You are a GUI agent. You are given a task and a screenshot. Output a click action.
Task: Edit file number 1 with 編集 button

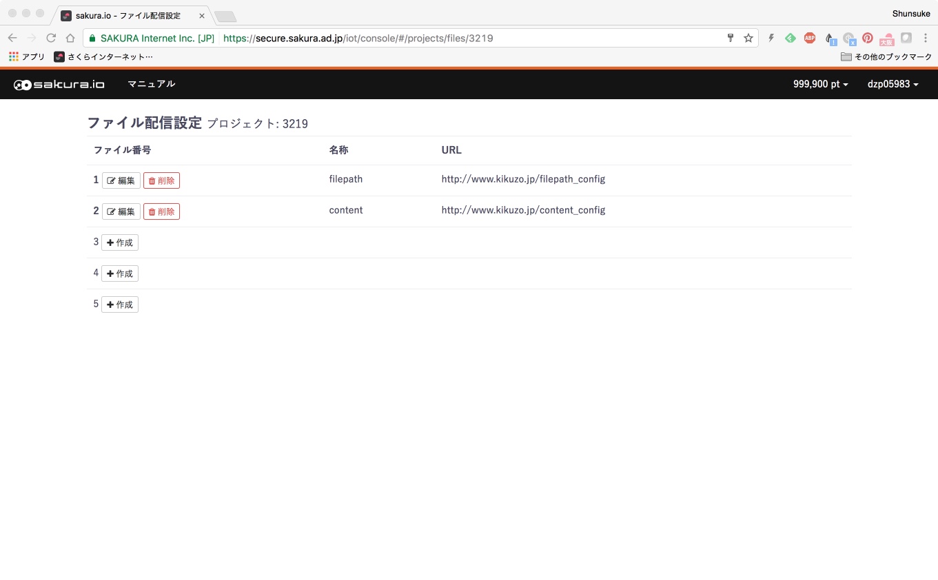(121, 180)
